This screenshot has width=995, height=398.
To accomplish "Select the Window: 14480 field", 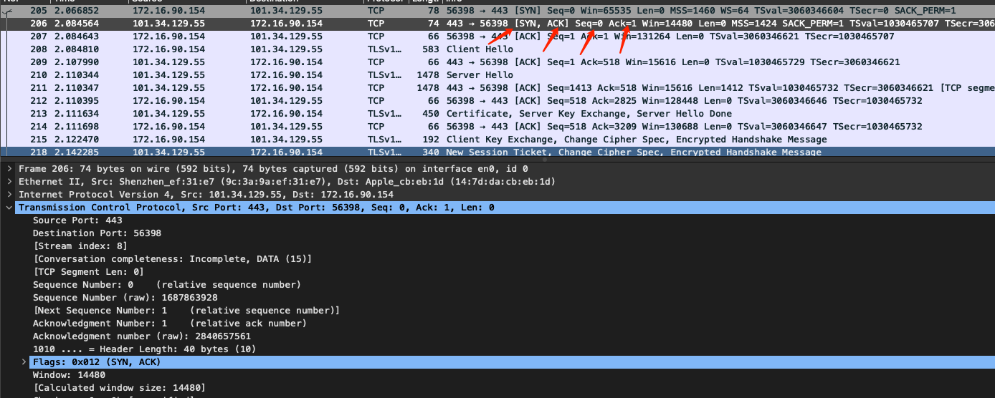I will [x=69, y=375].
